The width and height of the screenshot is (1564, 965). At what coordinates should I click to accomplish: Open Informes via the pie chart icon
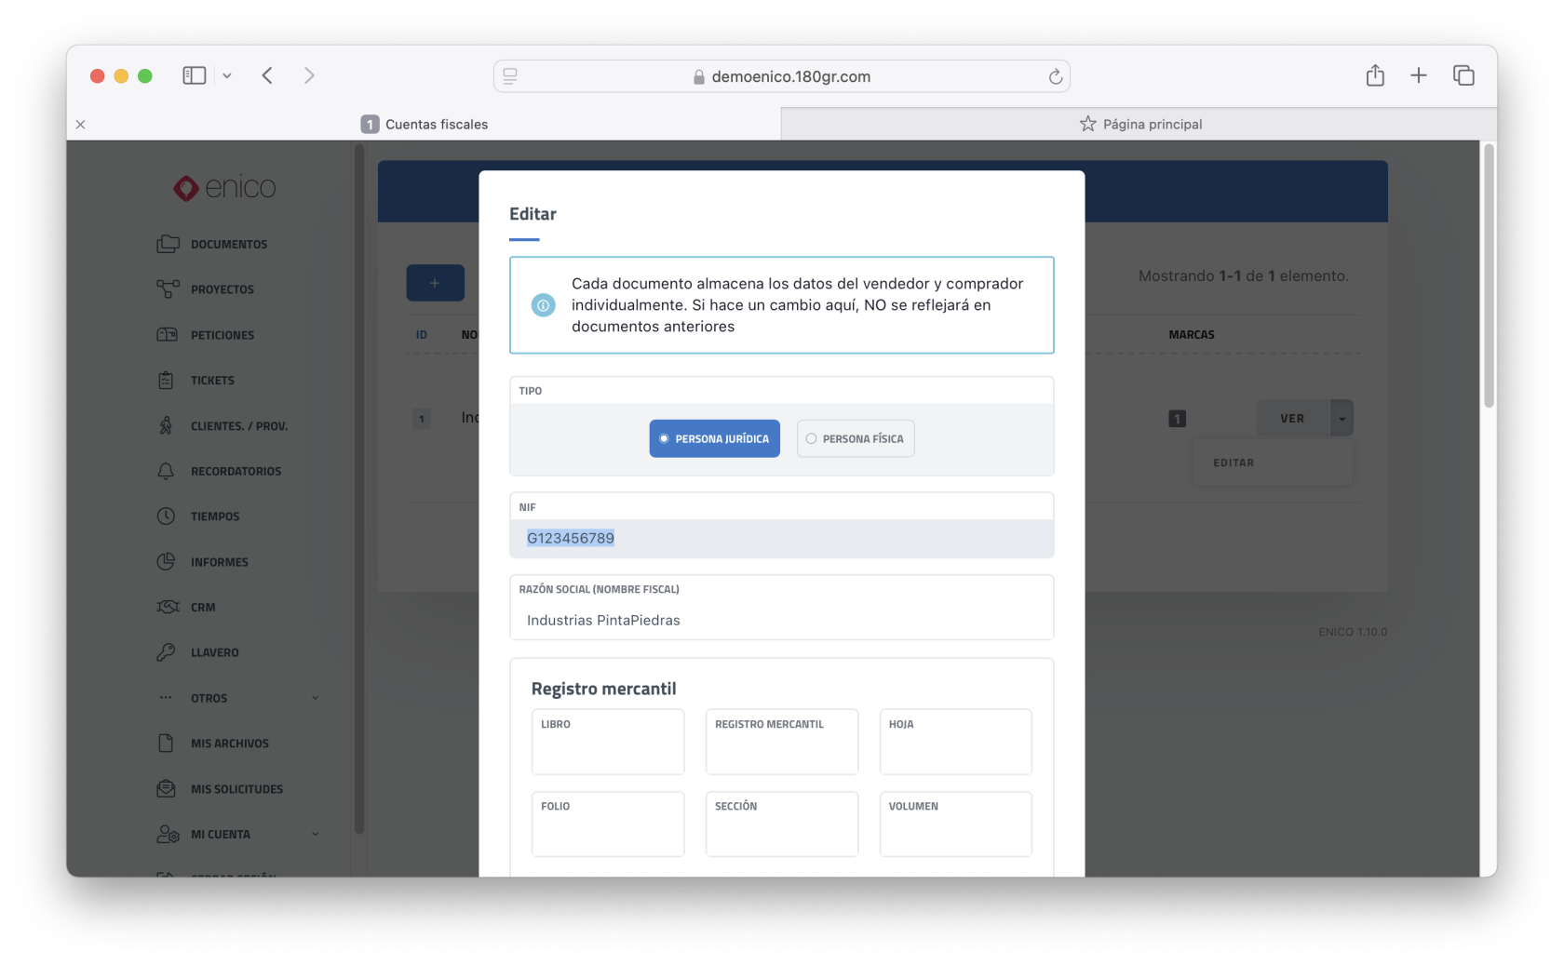click(166, 562)
